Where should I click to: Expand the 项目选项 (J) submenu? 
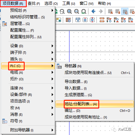(28, 101)
